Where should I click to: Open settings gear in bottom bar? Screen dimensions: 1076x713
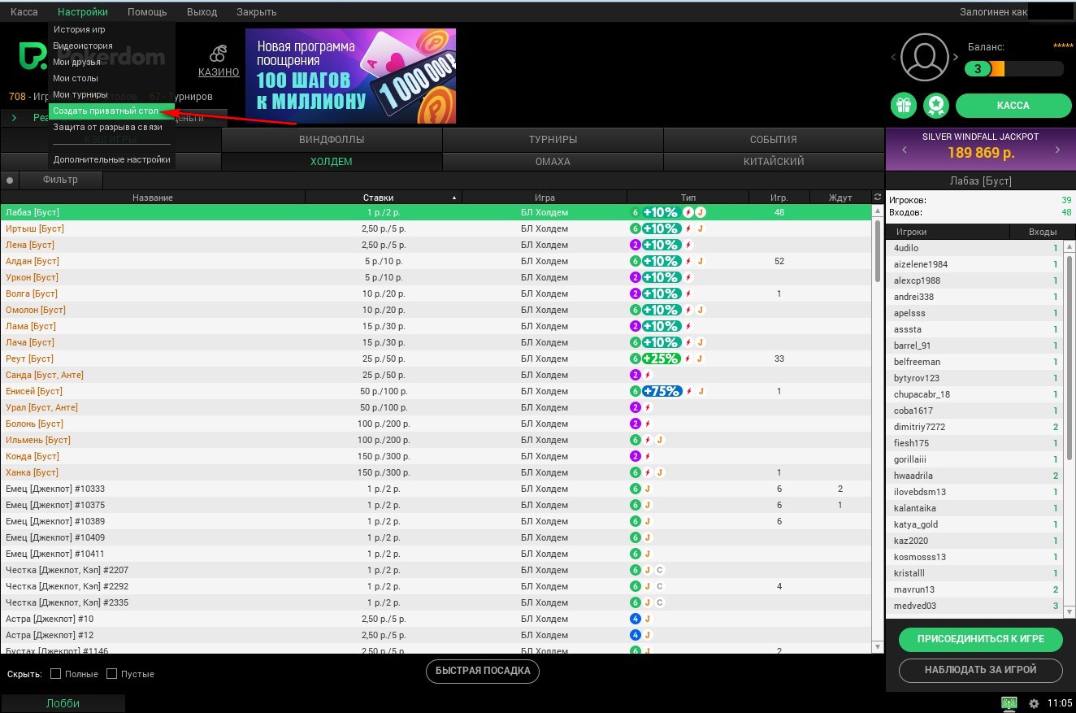[1034, 703]
